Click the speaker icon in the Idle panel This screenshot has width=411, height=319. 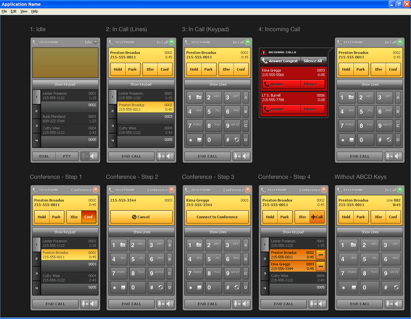94,156
